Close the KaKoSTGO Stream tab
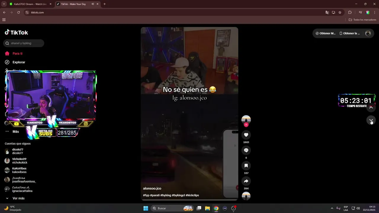This screenshot has width=379, height=213. click(x=51, y=4)
